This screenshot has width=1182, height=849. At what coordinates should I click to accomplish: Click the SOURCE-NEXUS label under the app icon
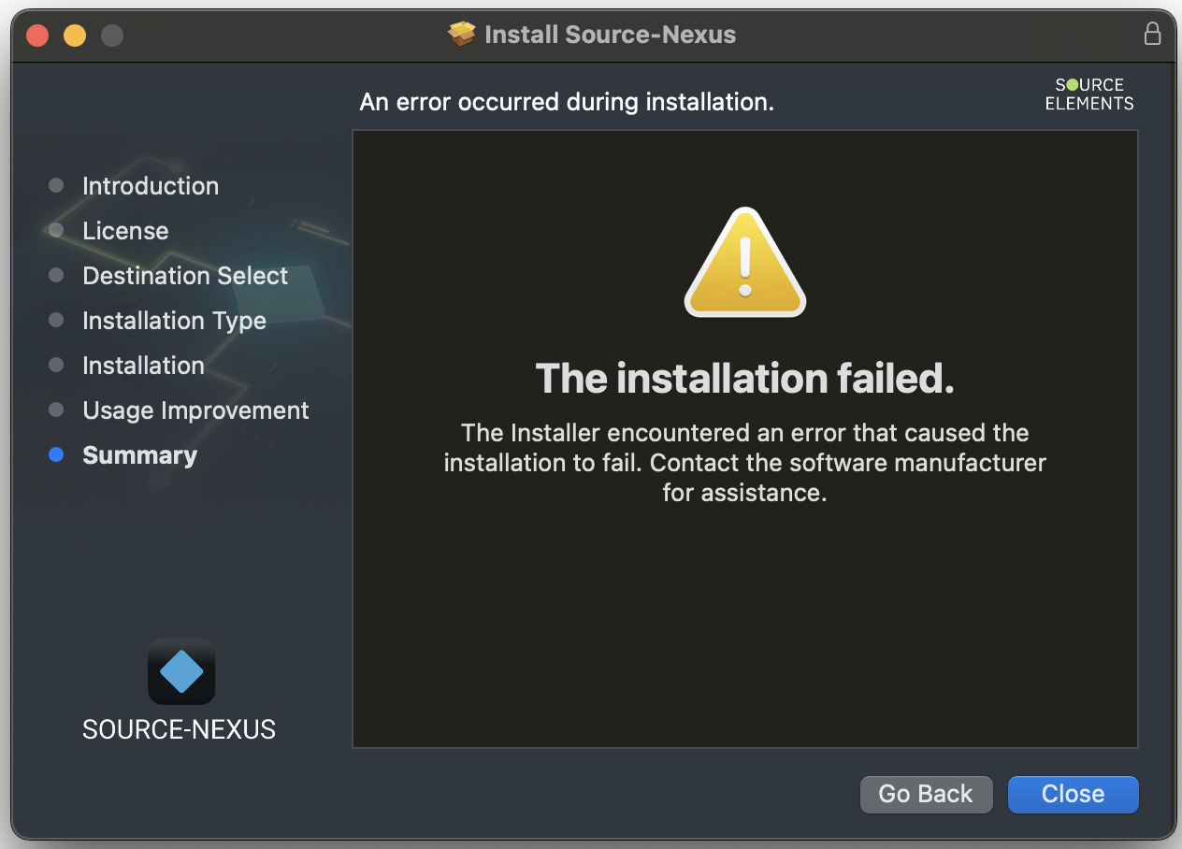(x=179, y=729)
